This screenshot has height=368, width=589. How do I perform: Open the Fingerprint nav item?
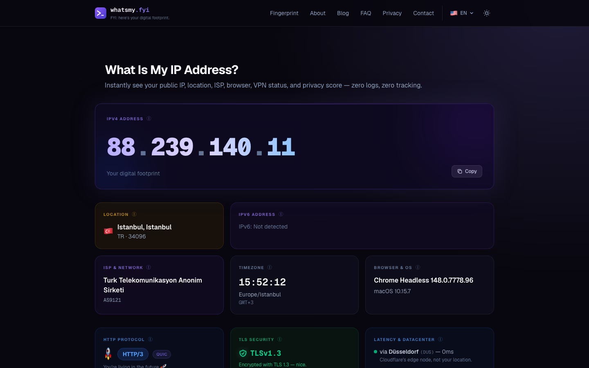point(284,13)
